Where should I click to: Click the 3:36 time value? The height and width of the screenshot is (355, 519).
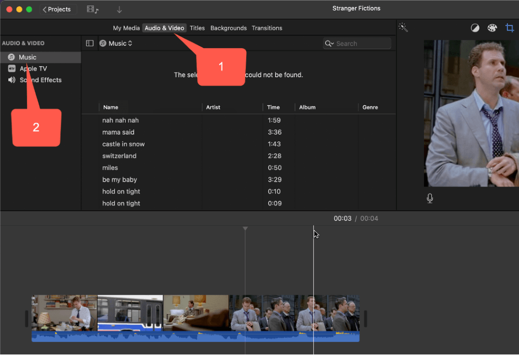coord(275,133)
